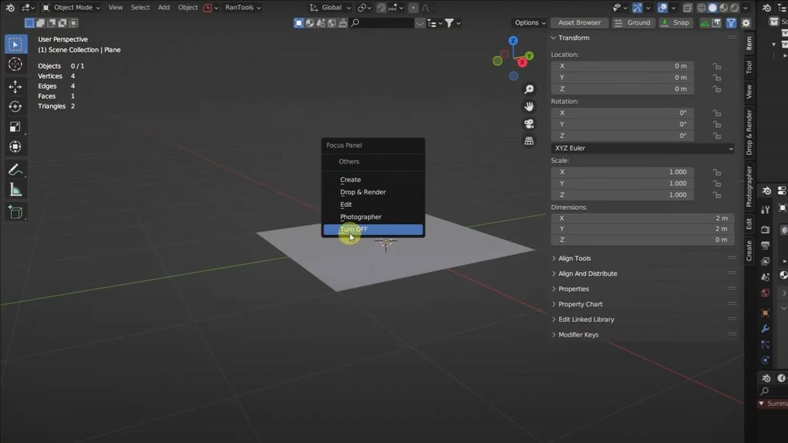Click the Pan hand viewport gizmo
This screenshot has height=443, width=788.
[529, 106]
